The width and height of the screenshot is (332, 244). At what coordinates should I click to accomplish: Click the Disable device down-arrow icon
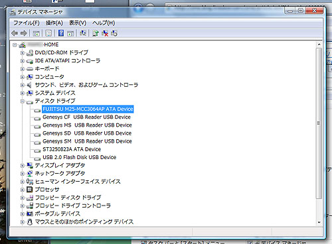114,33
